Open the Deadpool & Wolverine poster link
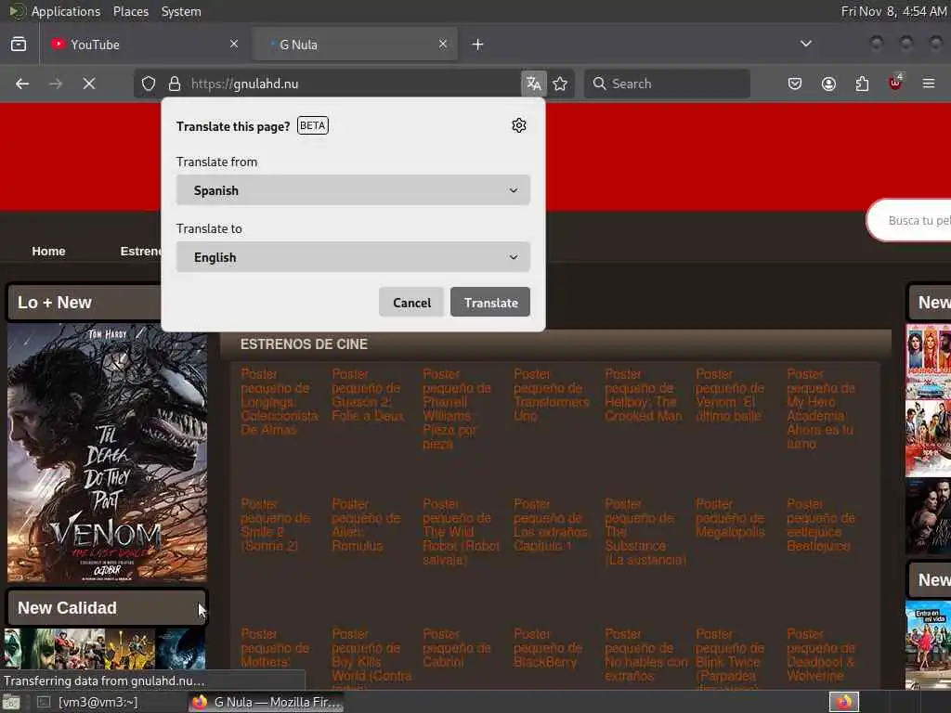Screen dimensions: 951x713 tap(821, 655)
